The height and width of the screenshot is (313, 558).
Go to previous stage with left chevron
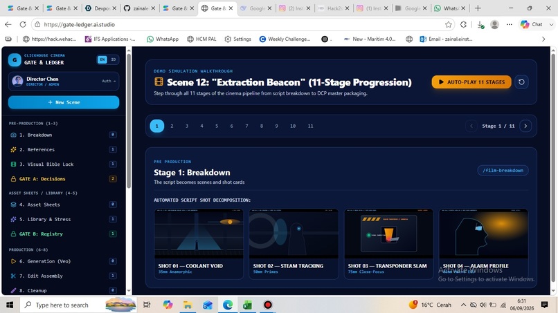point(471,126)
